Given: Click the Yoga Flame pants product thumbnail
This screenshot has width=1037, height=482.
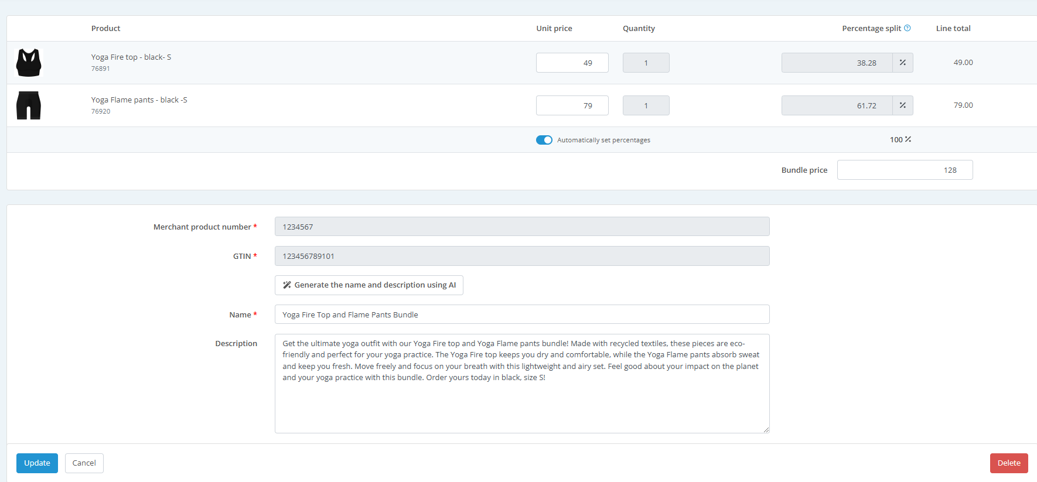Looking at the screenshot, I should click(x=29, y=105).
